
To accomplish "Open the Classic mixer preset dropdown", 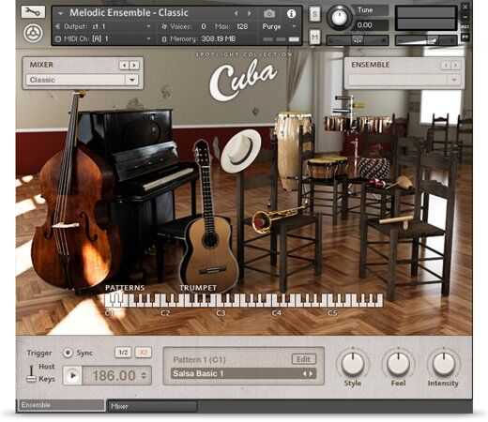I will [x=83, y=80].
